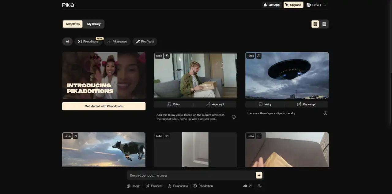The image size is (392, 194).
Task: Open the My library tab
Action: tap(94, 24)
